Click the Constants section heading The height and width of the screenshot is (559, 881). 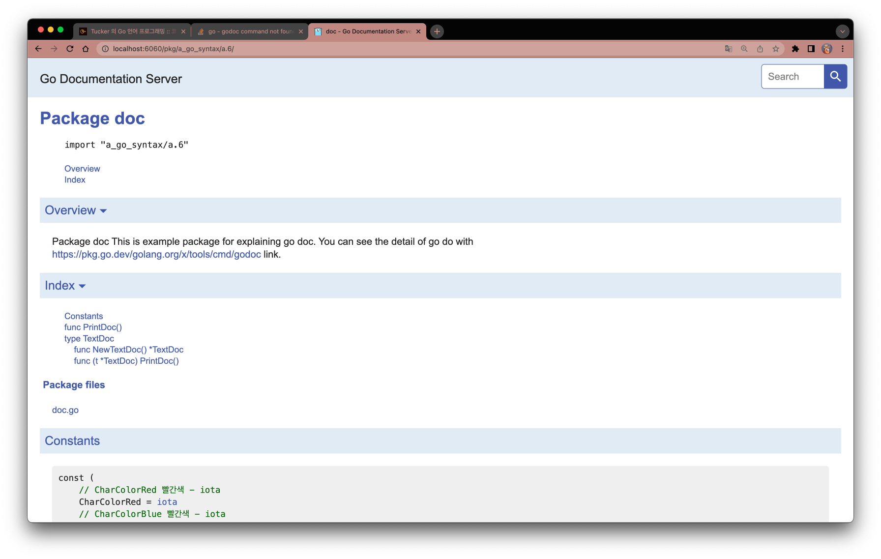pos(72,441)
